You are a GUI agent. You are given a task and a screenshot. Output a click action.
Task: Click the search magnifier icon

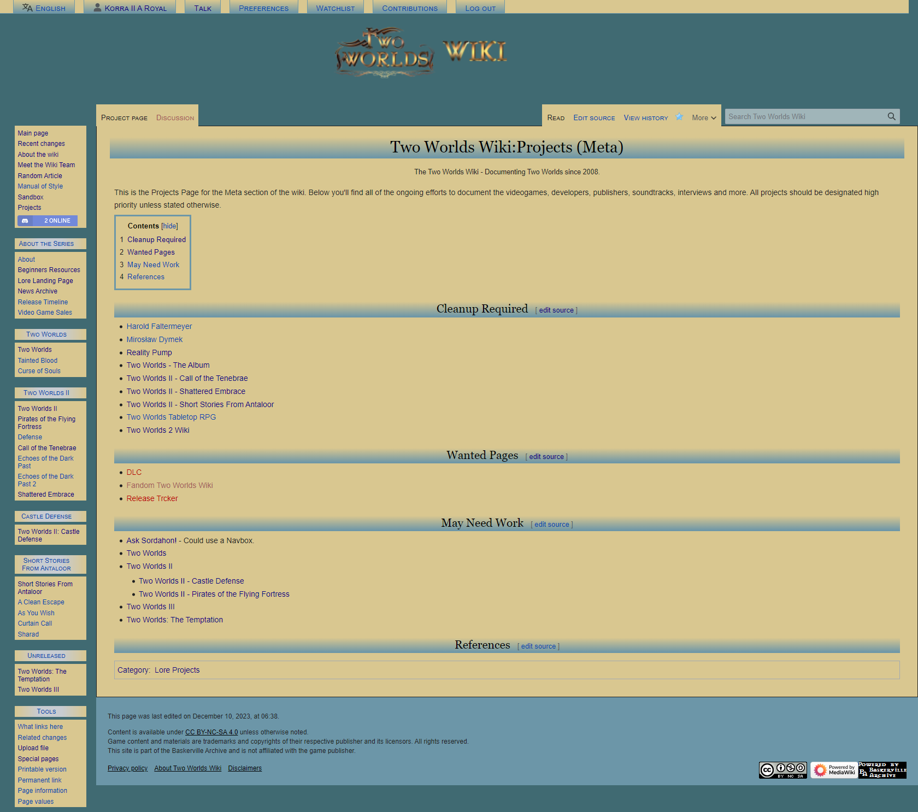click(891, 116)
